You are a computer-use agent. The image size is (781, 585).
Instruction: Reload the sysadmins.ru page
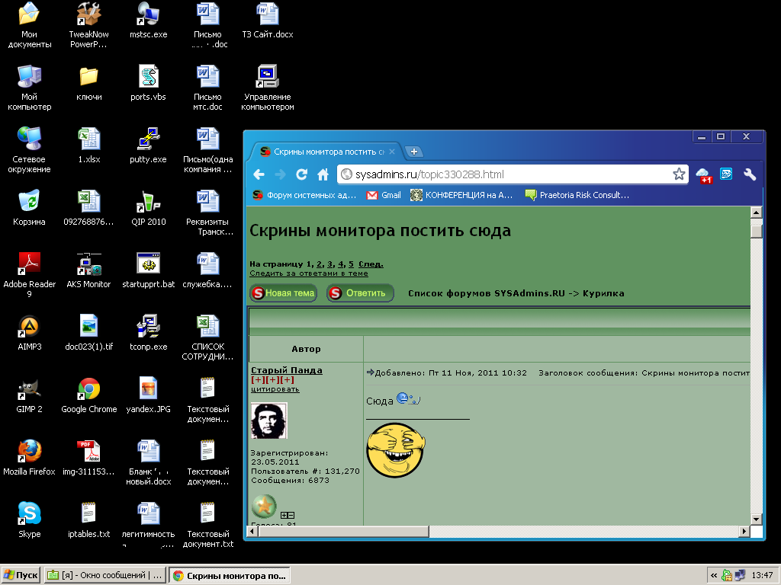point(301,174)
